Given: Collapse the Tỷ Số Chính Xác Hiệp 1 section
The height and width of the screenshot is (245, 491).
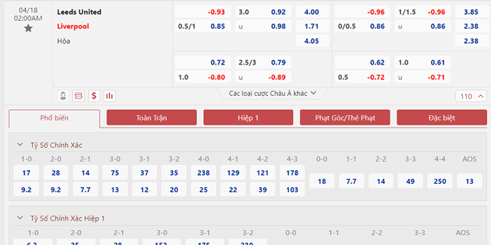Looking at the screenshot, I should pyautogui.click(x=20, y=218).
